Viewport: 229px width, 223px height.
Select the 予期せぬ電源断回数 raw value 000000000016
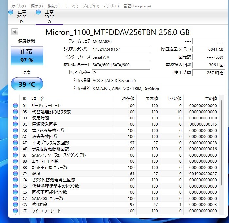coord(203,149)
